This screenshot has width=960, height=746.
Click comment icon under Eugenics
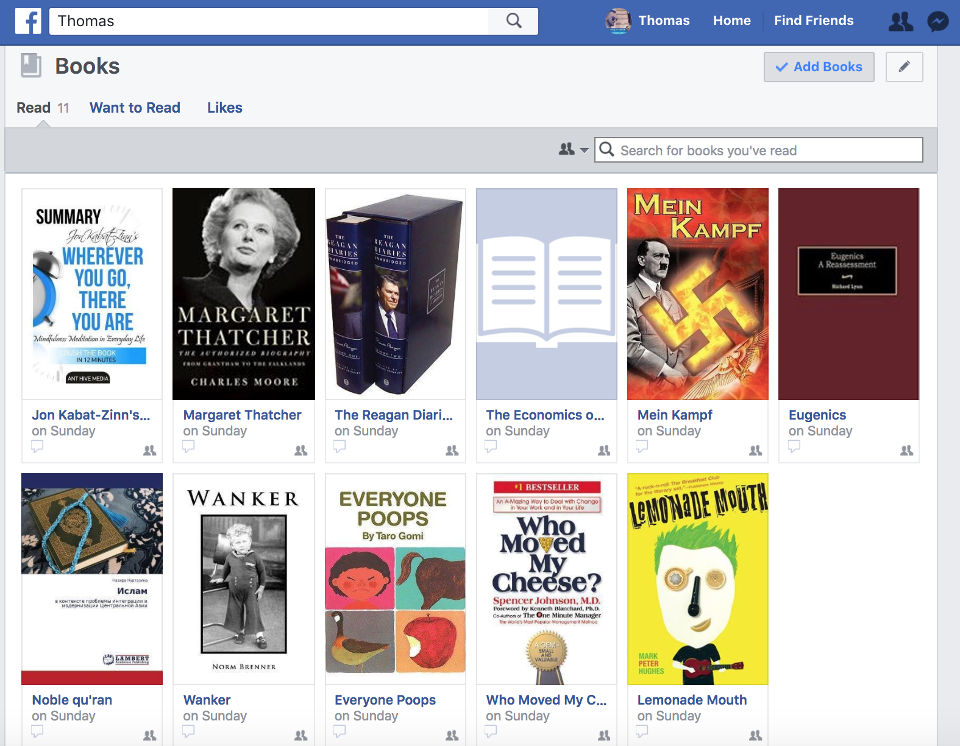pyautogui.click(x=794, y=446)
